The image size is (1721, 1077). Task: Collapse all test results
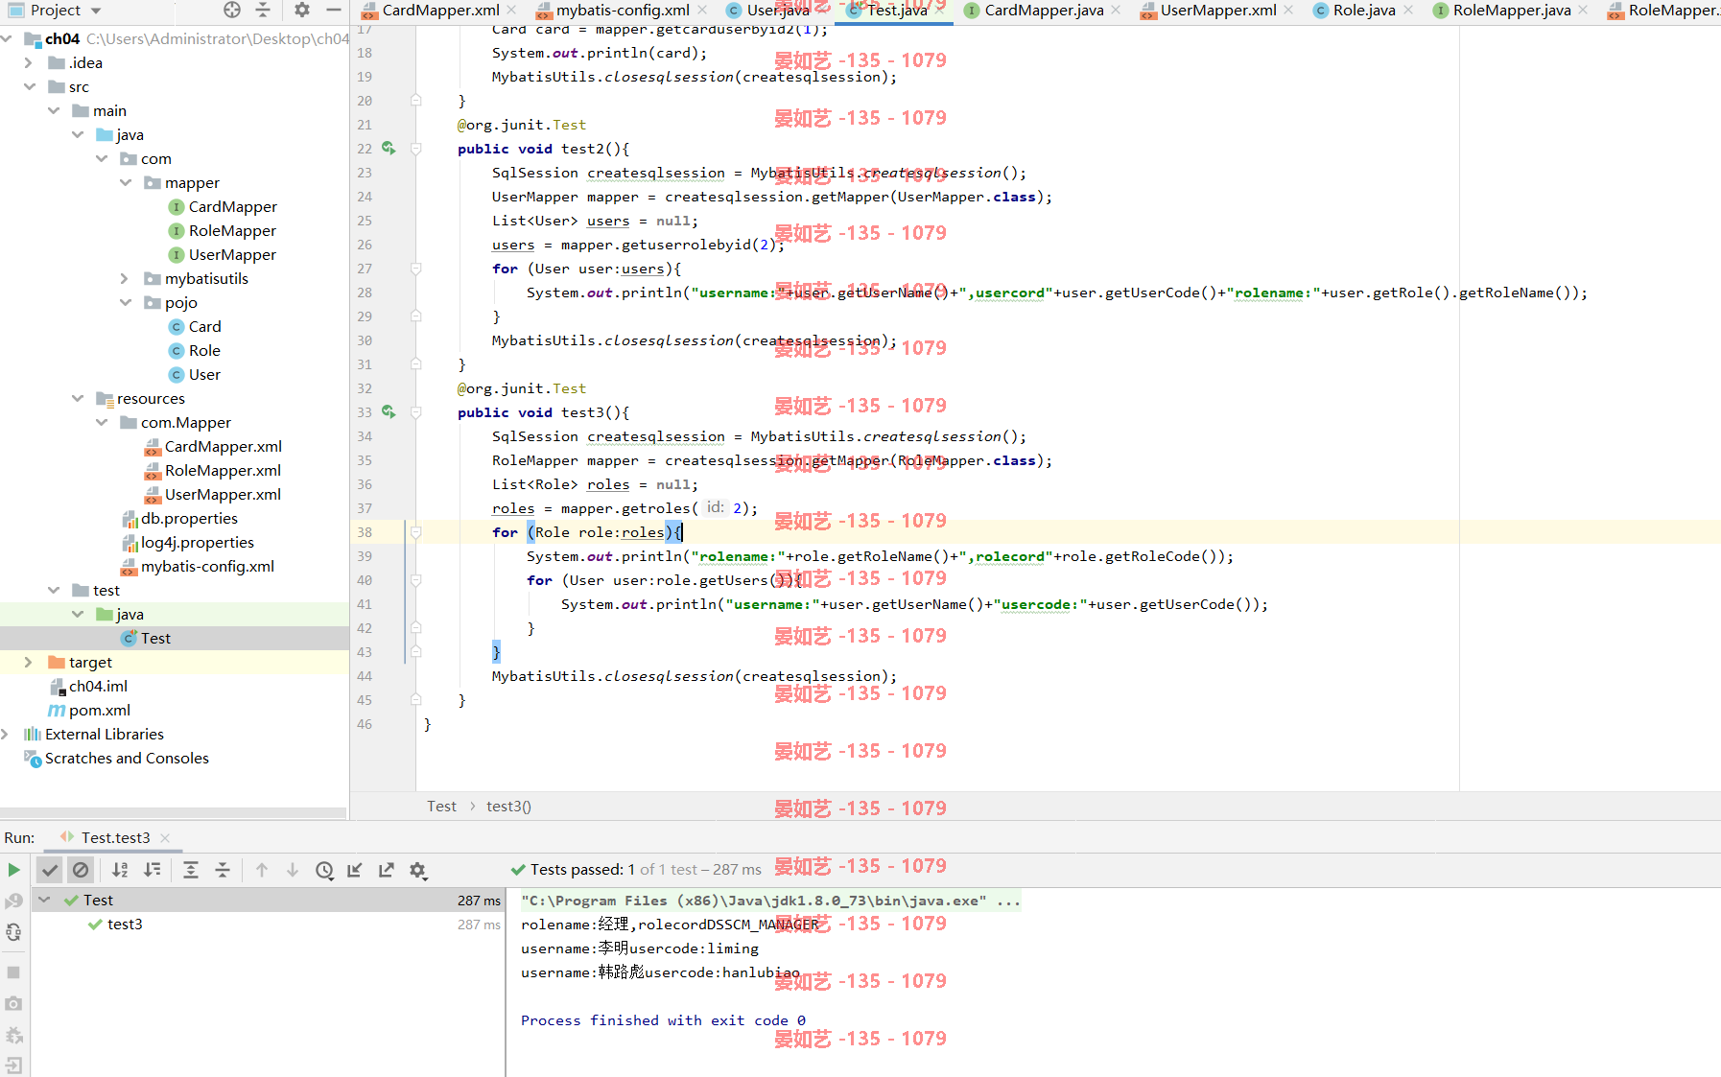point(223,870)
